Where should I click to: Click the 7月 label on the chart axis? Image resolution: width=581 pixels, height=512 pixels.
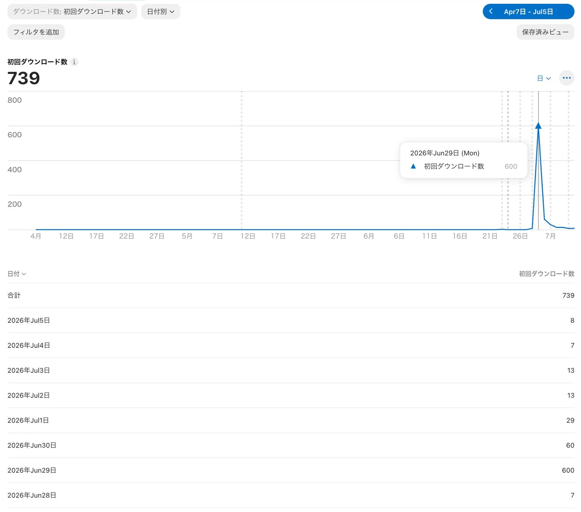550,236
